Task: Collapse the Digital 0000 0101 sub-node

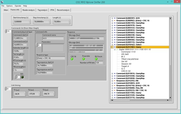Action: 115,50
